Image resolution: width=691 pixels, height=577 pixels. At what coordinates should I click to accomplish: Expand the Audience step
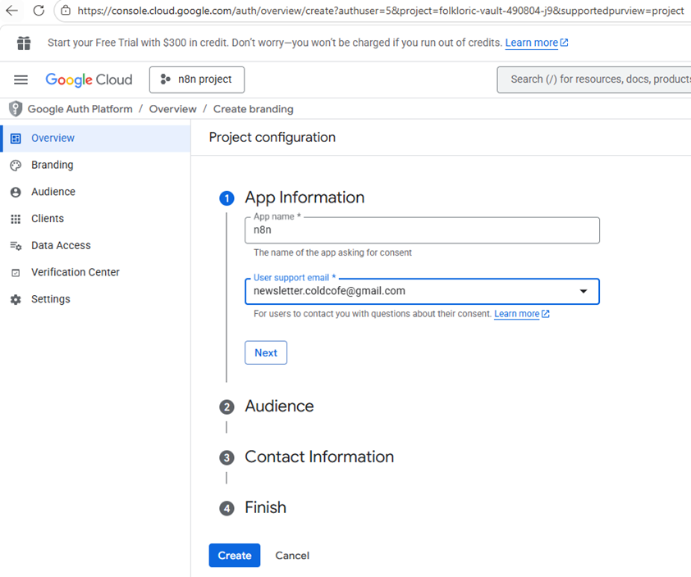pyautogui.click(x=279, y=407)
